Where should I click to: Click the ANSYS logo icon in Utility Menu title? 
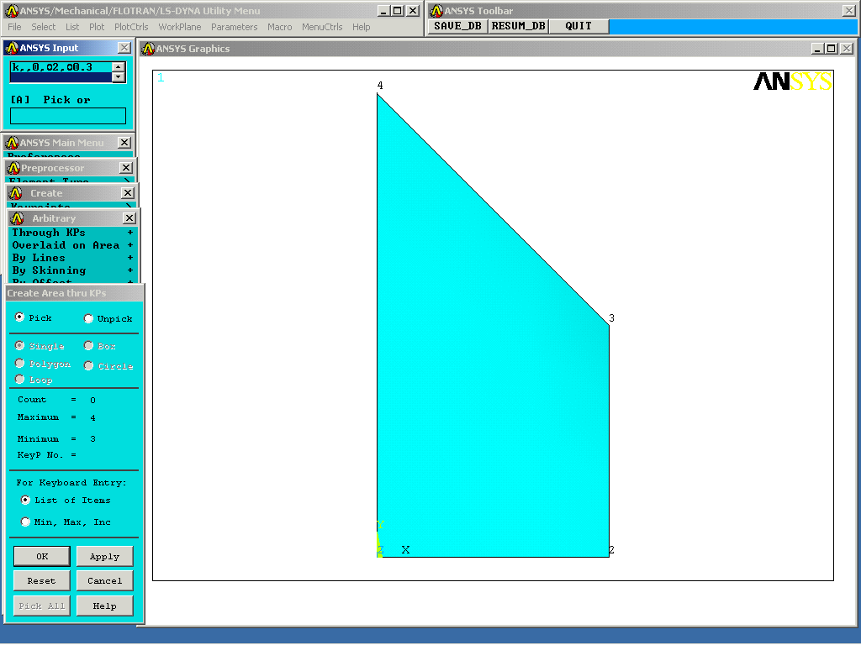12,10
